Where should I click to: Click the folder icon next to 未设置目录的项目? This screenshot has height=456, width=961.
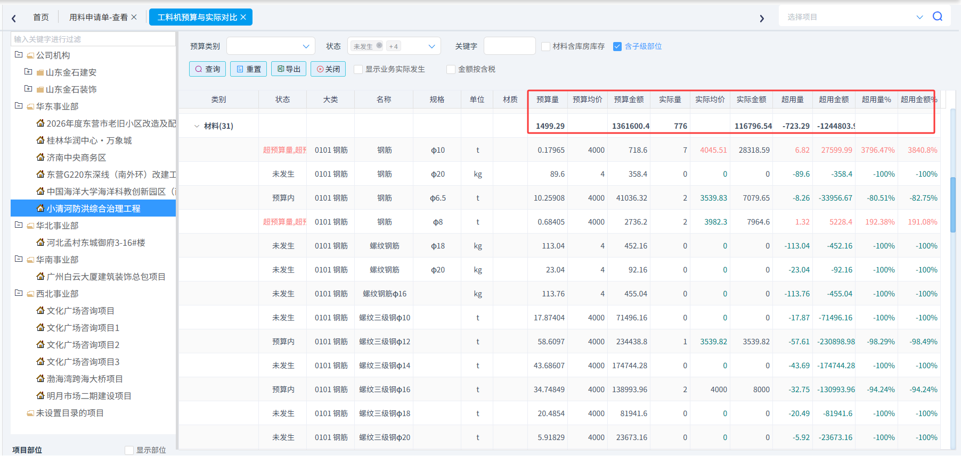pyautogui.click(x=30, y=413)
